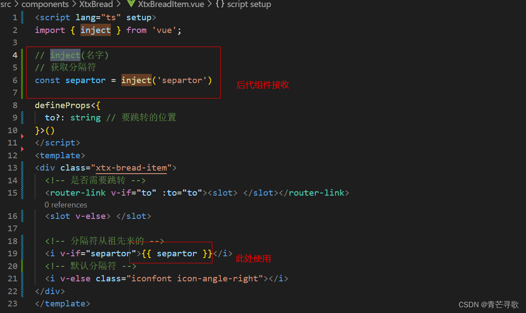526x313 pixels.
Task: Open the components breadcrumb dropdown
Action: click(45, 5)
